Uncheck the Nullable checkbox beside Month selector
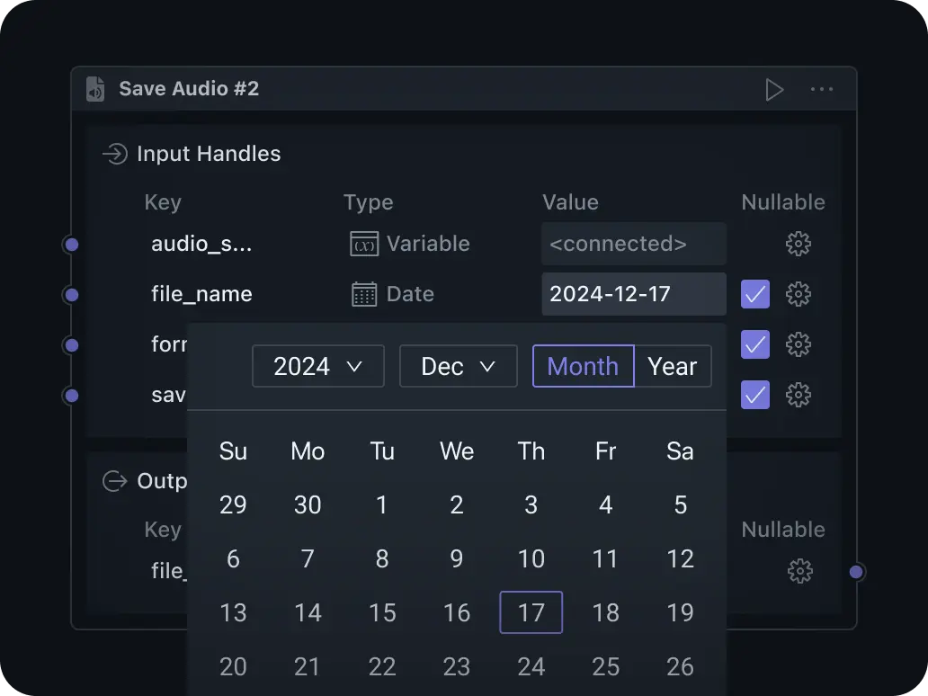Viewport: 928px width, 696px height. 754,344
